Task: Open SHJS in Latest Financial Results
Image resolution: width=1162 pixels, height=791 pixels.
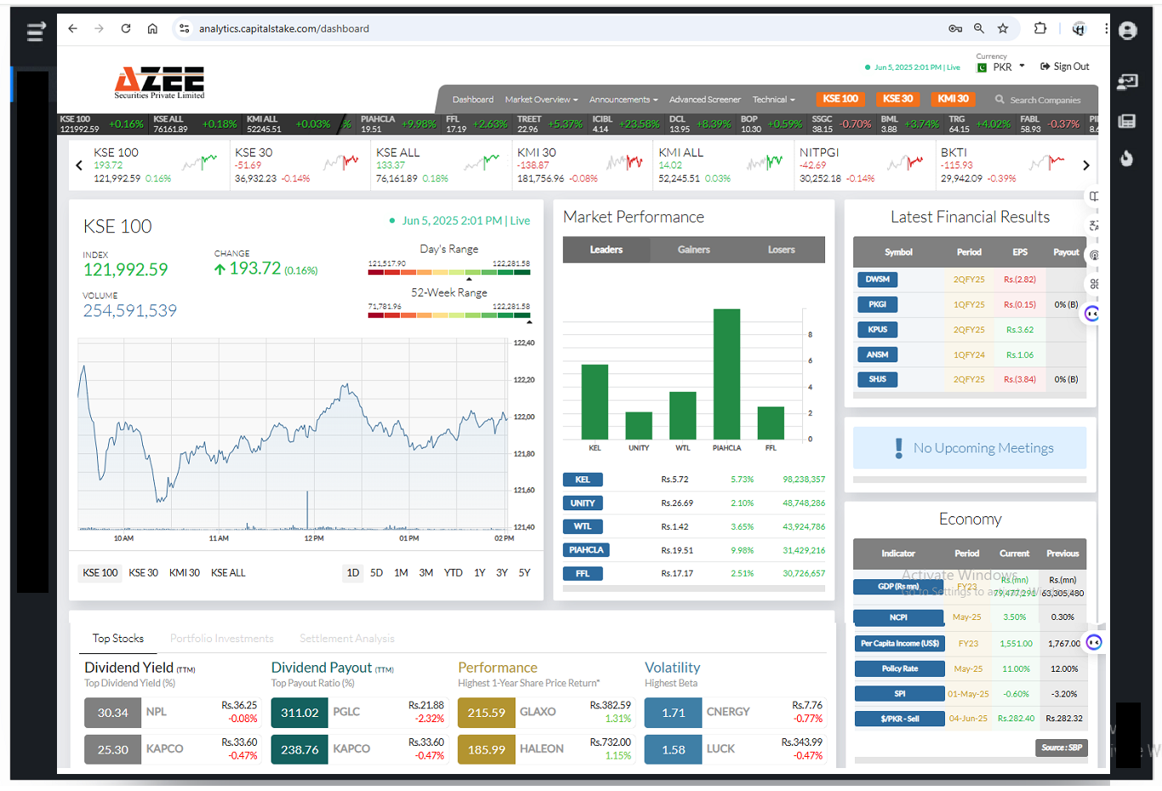Action: [x=878, y=379]
